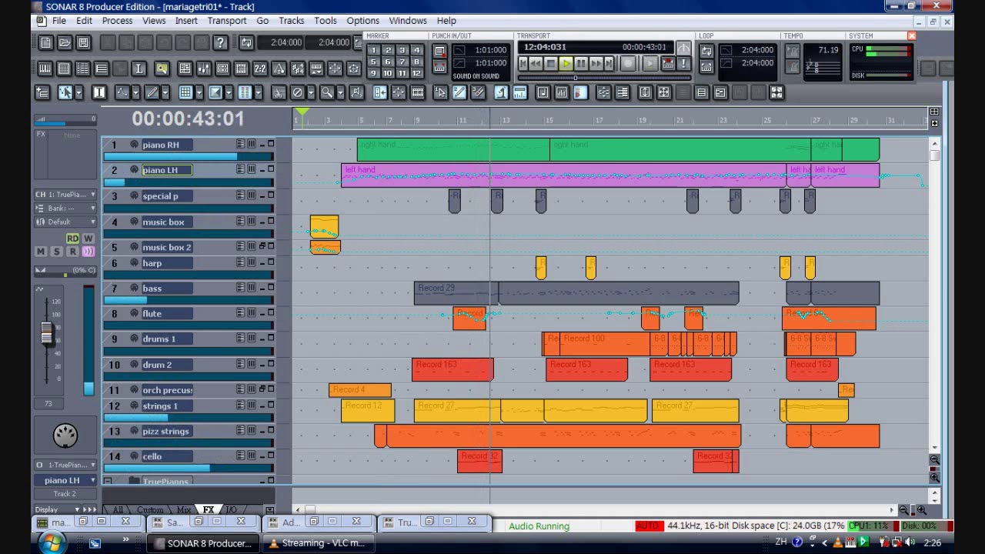This screenshot has height=554, width=985.
Task: Select the pointer Select tool
Action: pos(65,93)
